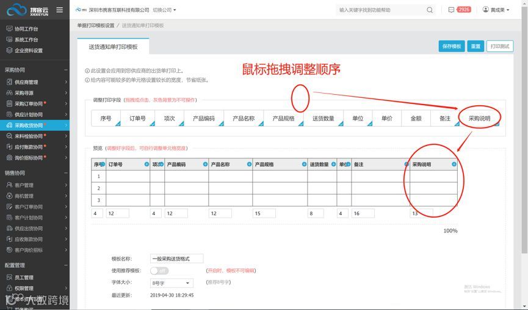
Task: Click the 重置 button
Action: click(x=476, y=46)
